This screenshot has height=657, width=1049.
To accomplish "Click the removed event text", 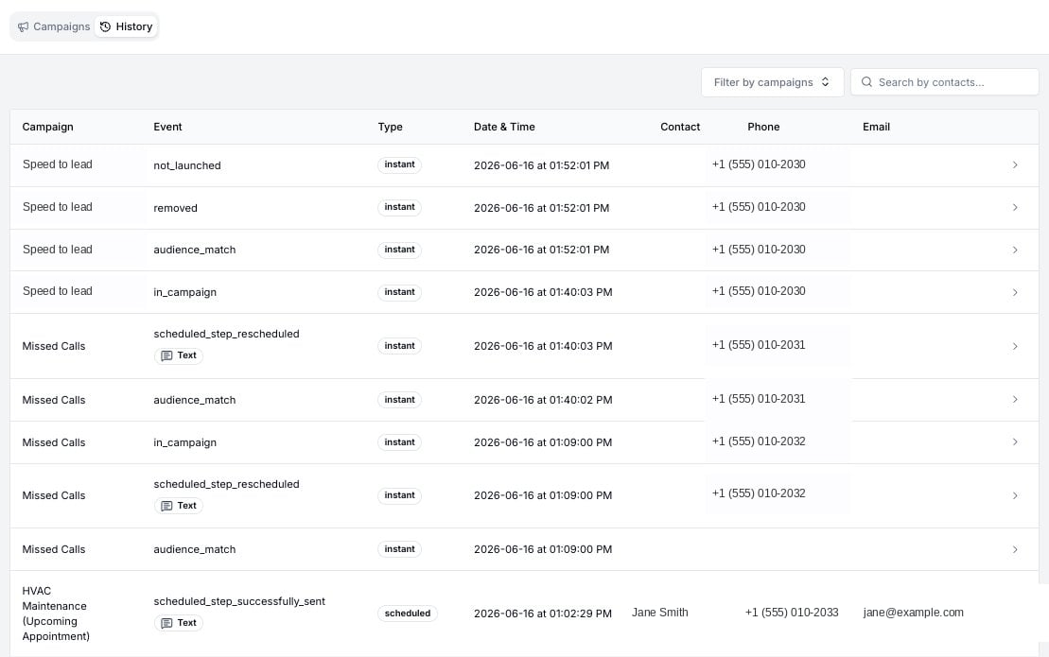I will click(175, 209).
